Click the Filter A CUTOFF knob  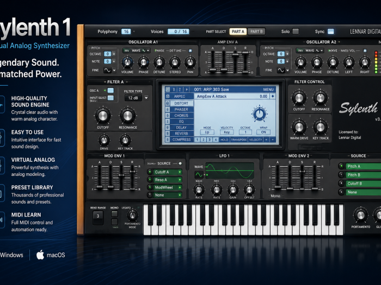pos(102,116)
